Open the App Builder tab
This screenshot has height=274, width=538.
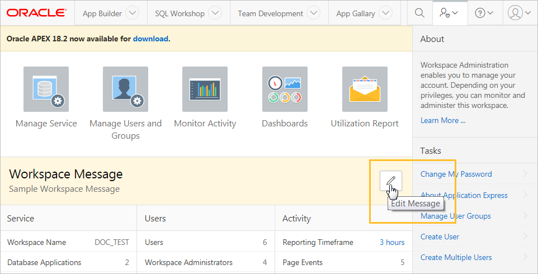[x=102, y=13]
